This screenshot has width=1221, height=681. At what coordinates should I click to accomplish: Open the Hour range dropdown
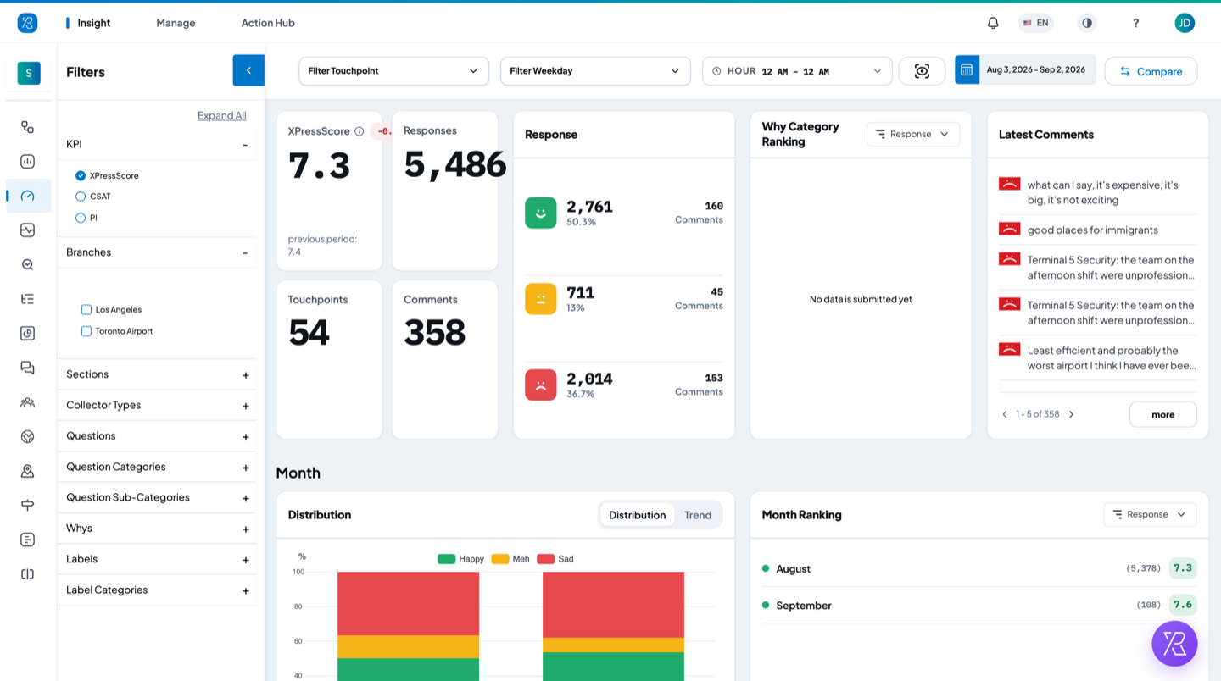coord(797,71)
